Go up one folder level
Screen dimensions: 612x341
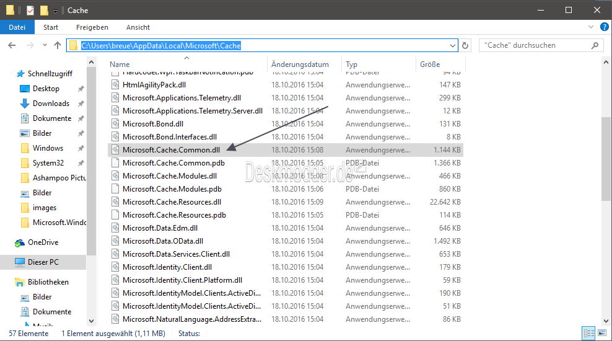tap(58, 45)
